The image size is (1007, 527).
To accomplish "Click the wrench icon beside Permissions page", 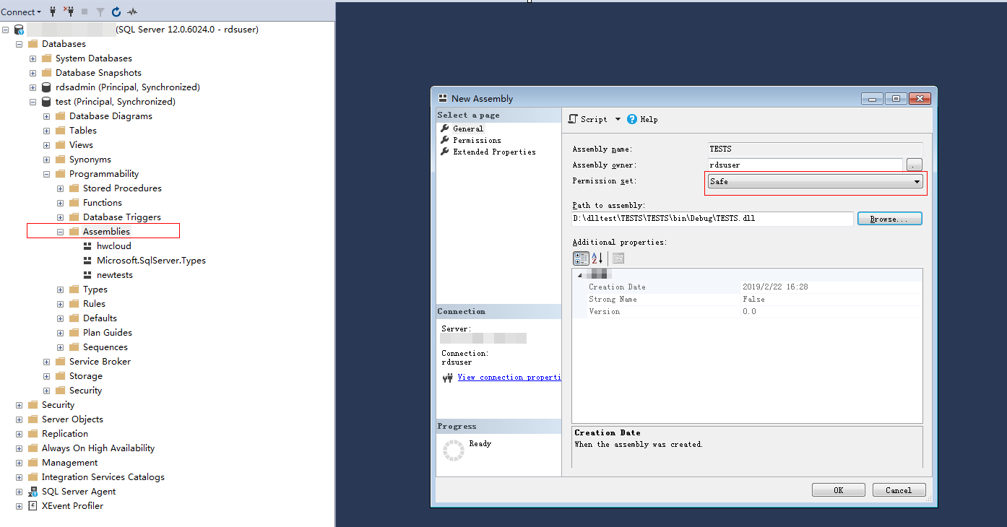I will pyautogui.click(x=445, y=140).
